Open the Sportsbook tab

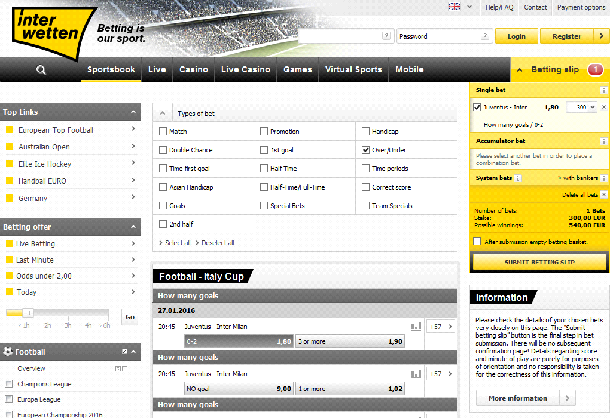tap(111, 69)
